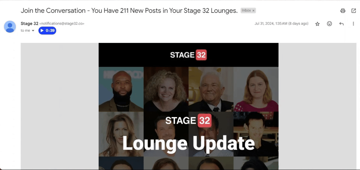Click the Lounge Update banner text

[x=188, y=143]
